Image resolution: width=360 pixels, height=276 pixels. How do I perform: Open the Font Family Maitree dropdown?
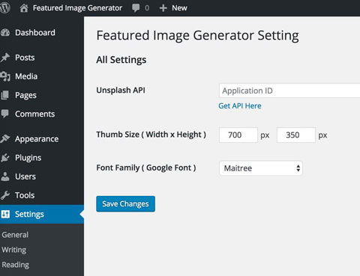pyautogui.click(x=261, y=168)
